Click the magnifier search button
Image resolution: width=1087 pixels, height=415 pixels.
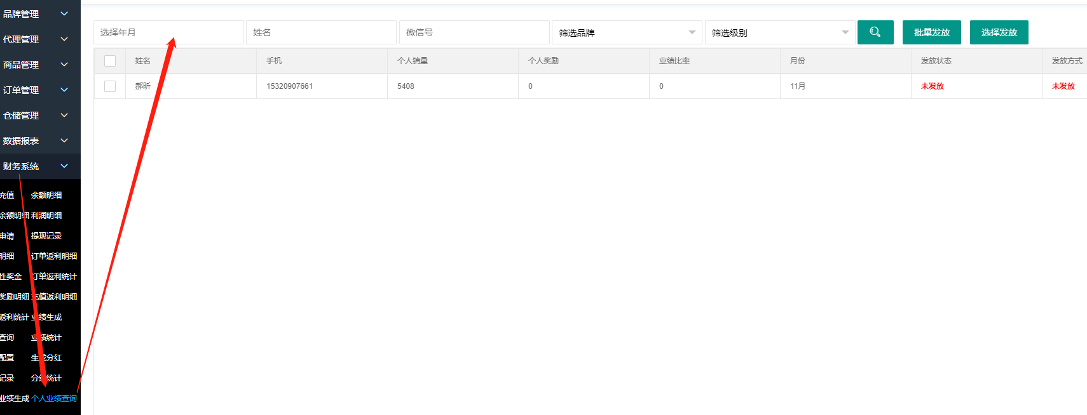click(875, 32)
